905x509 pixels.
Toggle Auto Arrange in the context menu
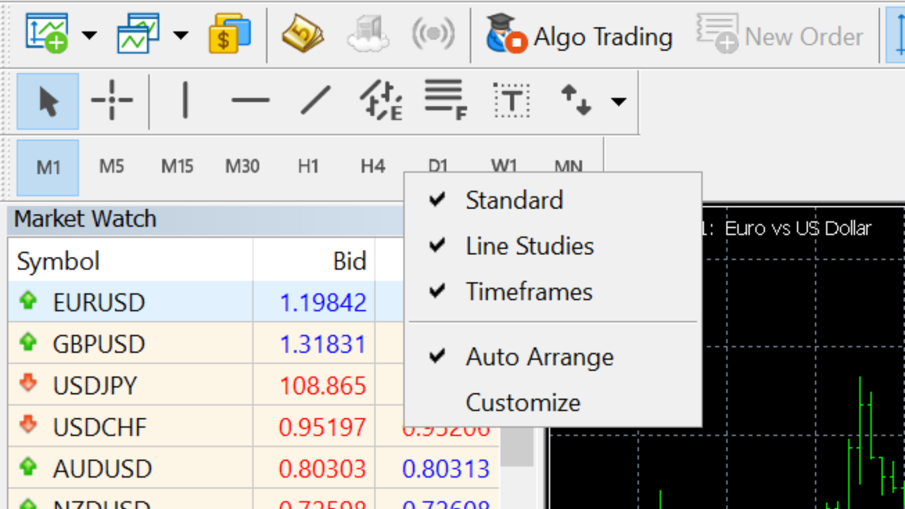552,356
